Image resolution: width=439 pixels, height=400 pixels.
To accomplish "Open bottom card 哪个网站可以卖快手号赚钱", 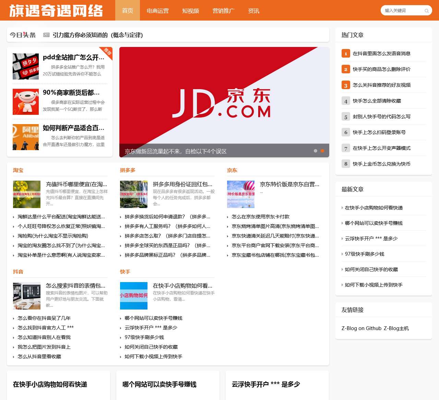I will click(x=159, y=385).
